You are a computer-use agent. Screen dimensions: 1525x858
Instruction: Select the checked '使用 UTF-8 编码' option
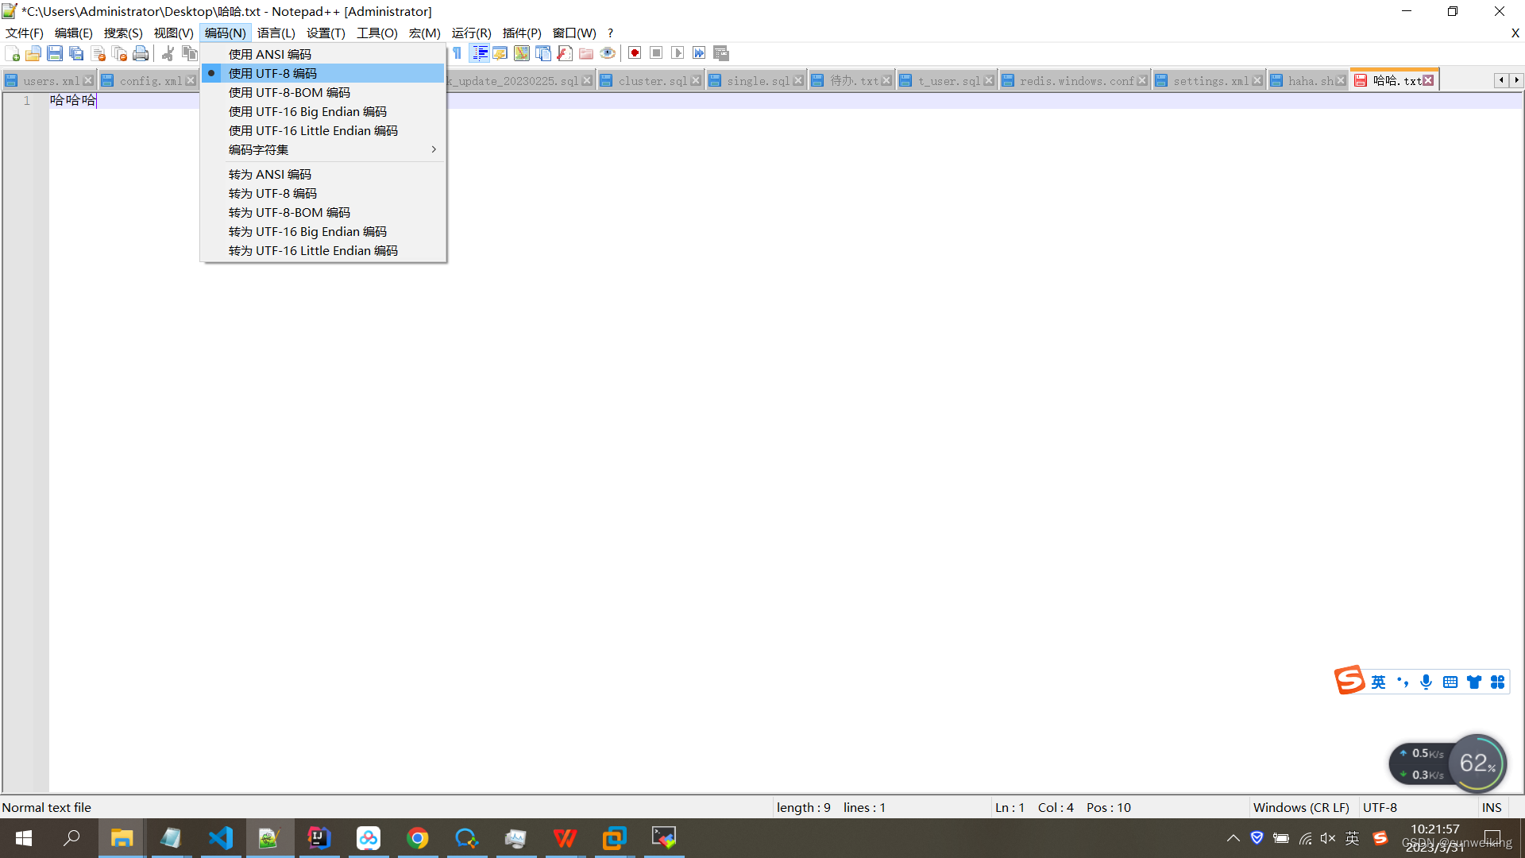(x=322, y=73)
